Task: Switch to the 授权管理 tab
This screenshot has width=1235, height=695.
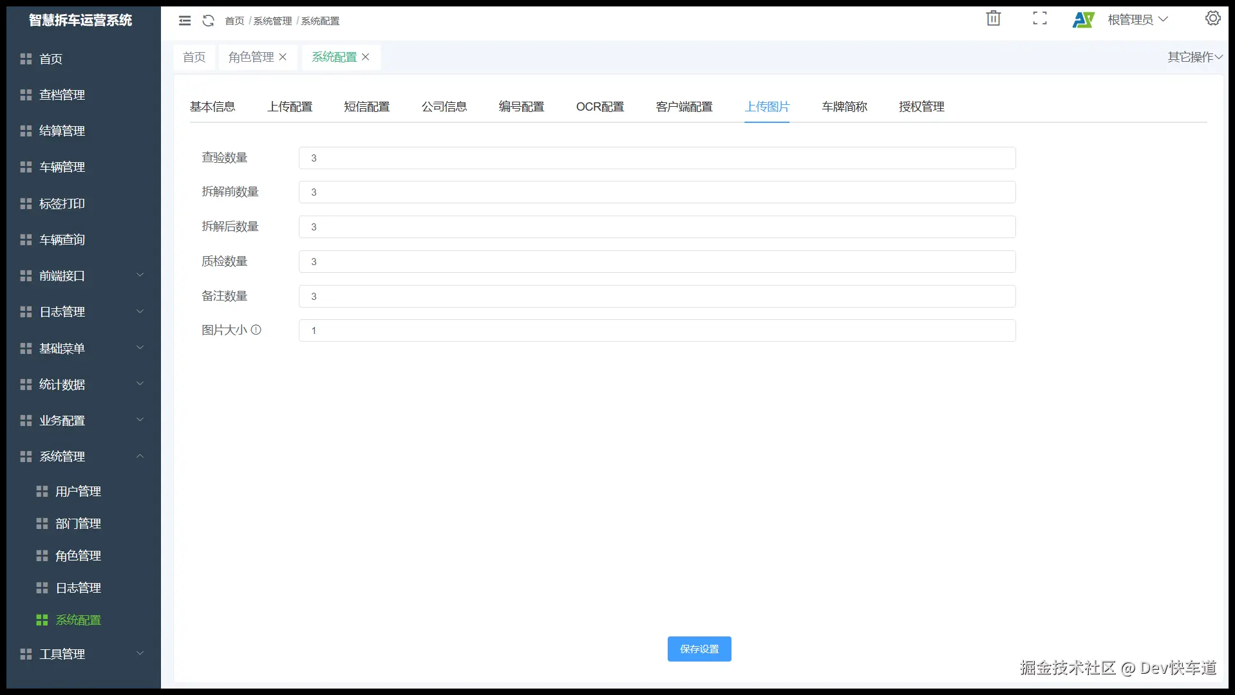Action: click(x=922, y=107)
